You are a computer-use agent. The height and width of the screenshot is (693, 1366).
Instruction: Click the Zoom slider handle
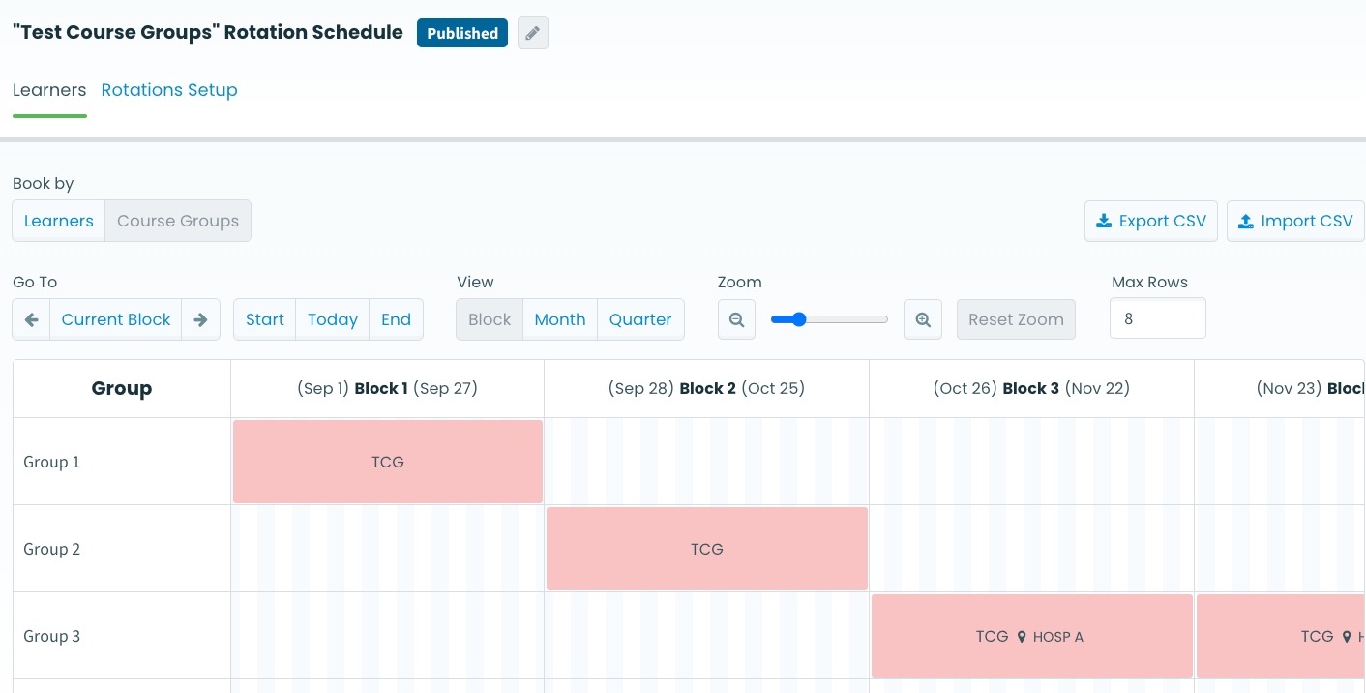[799, 319]
